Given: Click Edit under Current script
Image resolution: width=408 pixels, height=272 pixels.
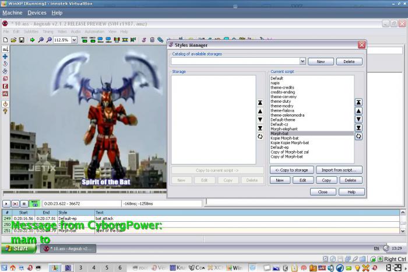Looking at the screenshot, I should click(x=303, y=180).
